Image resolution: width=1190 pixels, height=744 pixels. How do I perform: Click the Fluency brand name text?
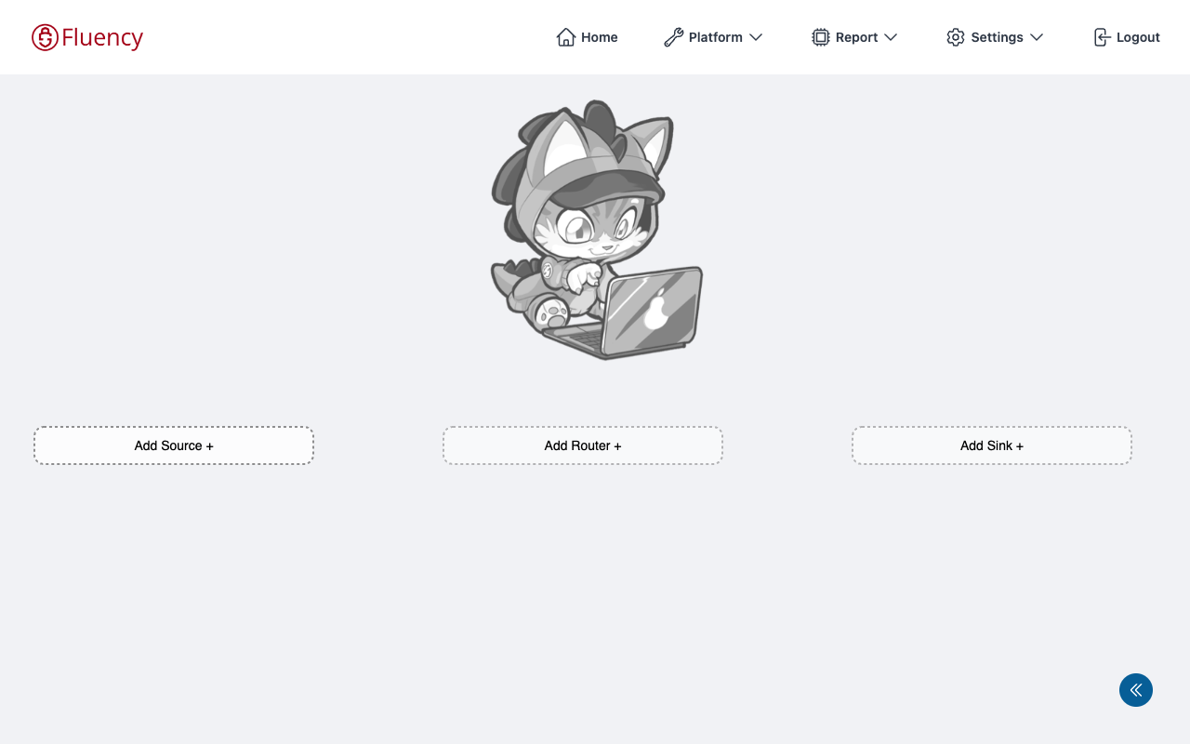(102, 37)
